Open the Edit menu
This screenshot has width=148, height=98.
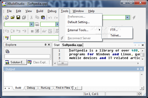(x=18, y=11)
